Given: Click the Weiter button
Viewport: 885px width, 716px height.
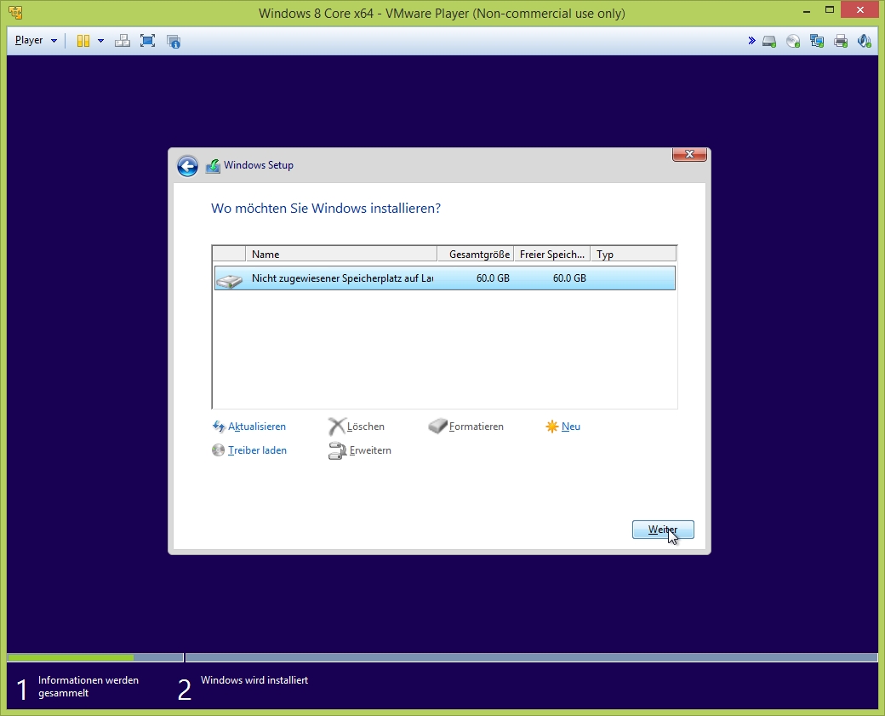Looking at the screenshot, I should point(663,530).
